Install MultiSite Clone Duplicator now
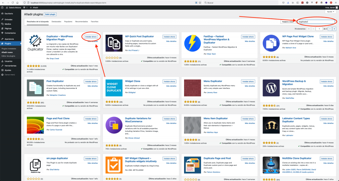The height and width of the screenshot is (181, 339). [x=326, y=159]
